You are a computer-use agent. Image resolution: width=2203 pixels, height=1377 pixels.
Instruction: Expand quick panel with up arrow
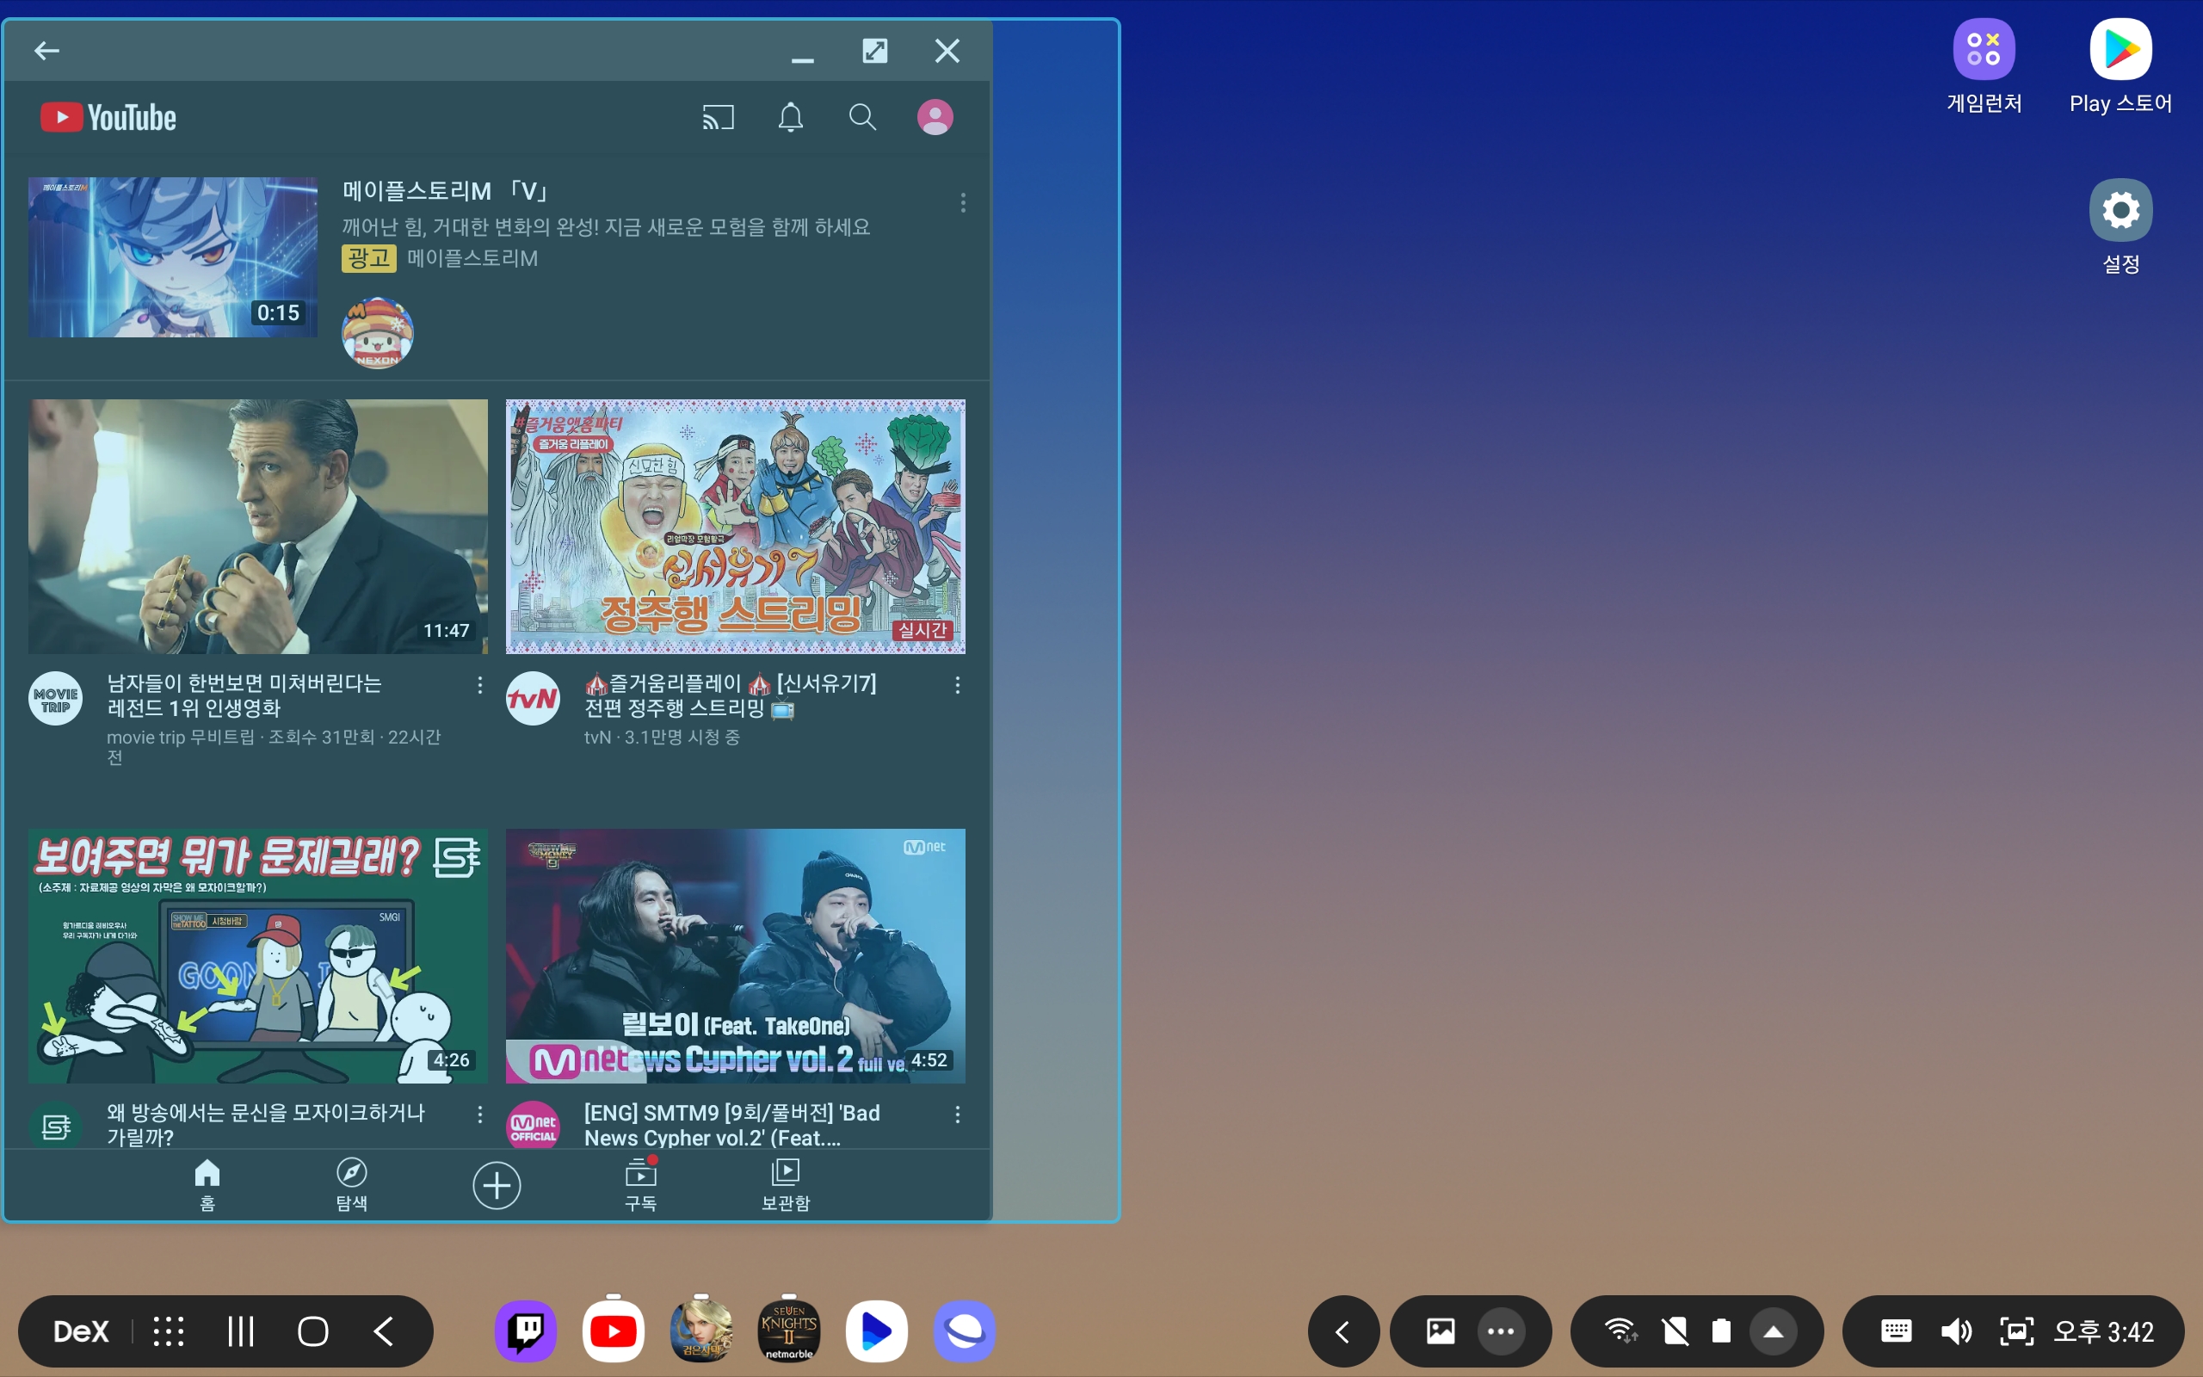pos(1774,1331)
